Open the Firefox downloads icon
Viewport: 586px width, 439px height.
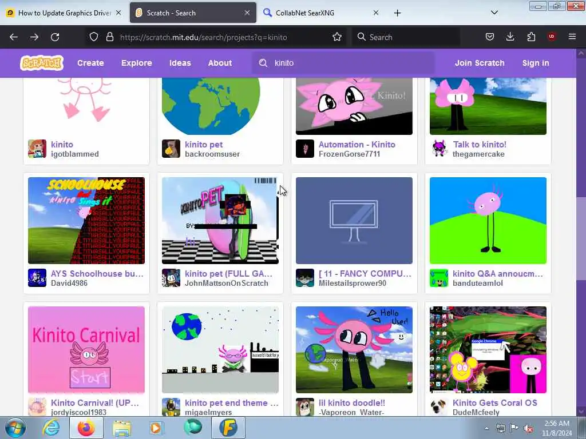[x=510, y=37]
